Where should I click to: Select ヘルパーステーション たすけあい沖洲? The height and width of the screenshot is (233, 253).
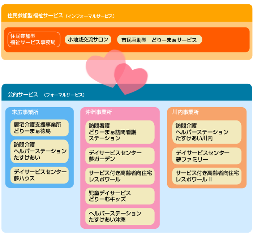(x=120, y=216)
